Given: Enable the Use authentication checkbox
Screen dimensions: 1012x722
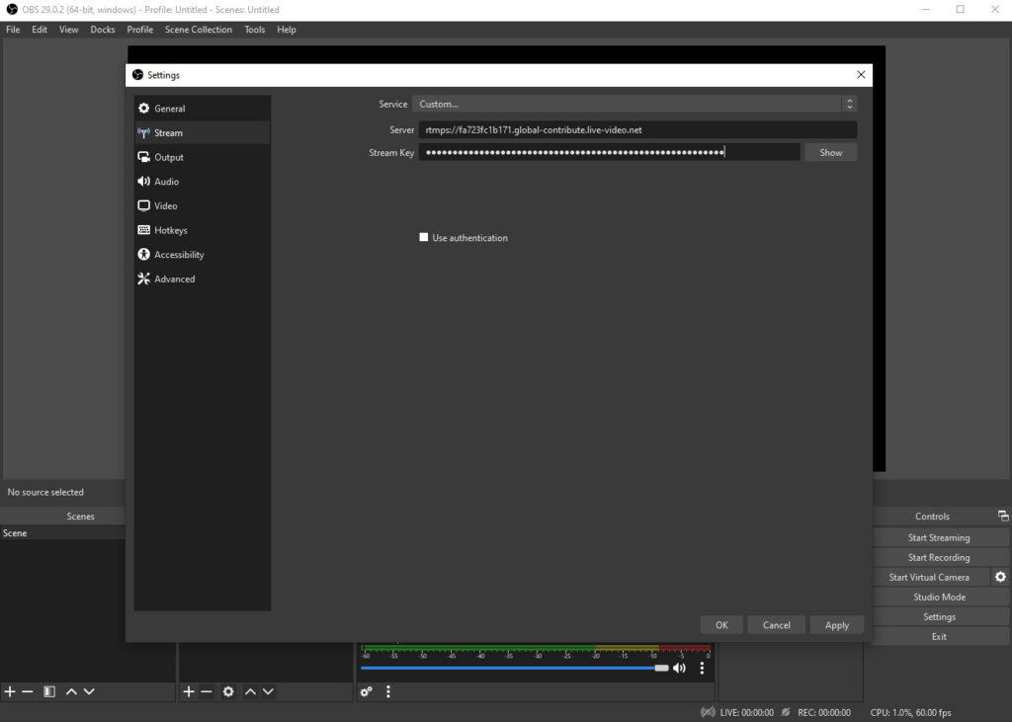Looking at the screenshot, I should 423,237.
